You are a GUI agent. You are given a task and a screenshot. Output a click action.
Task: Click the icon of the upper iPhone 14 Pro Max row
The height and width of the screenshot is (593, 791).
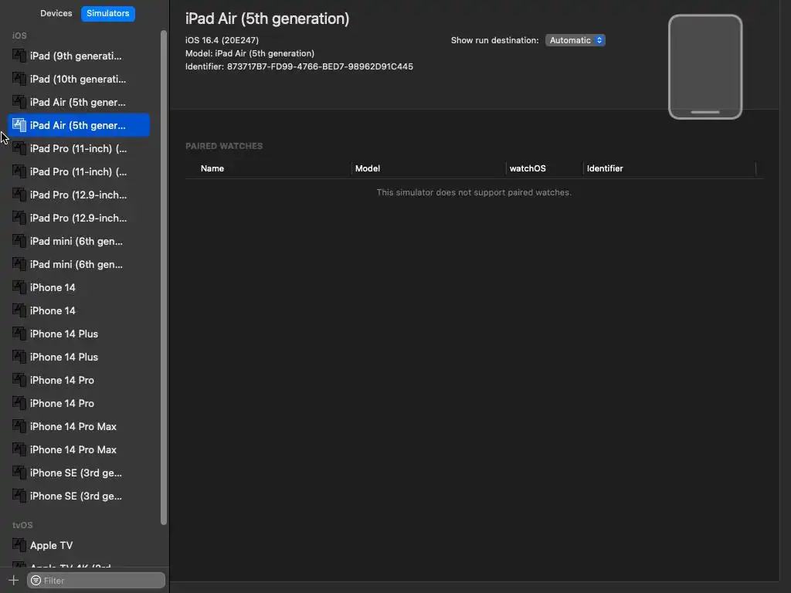[x=19, y=426]
